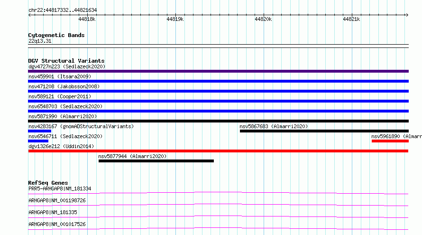The height and width of the screenshot is (235, 422).
Task: Click the ruler's left arrow end
Action: (x=29, y=15)
